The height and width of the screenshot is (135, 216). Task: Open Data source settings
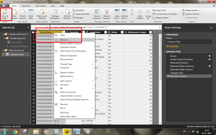(42, 14)
